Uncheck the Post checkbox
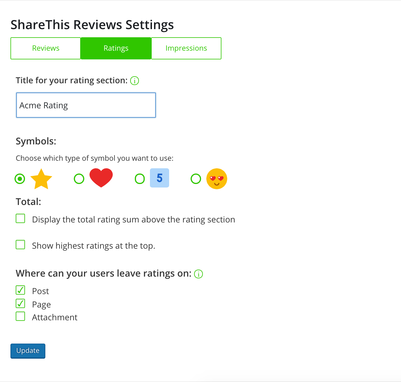This screenshot has width=401, height=382. pyautogui.click(x=20, y=290)
